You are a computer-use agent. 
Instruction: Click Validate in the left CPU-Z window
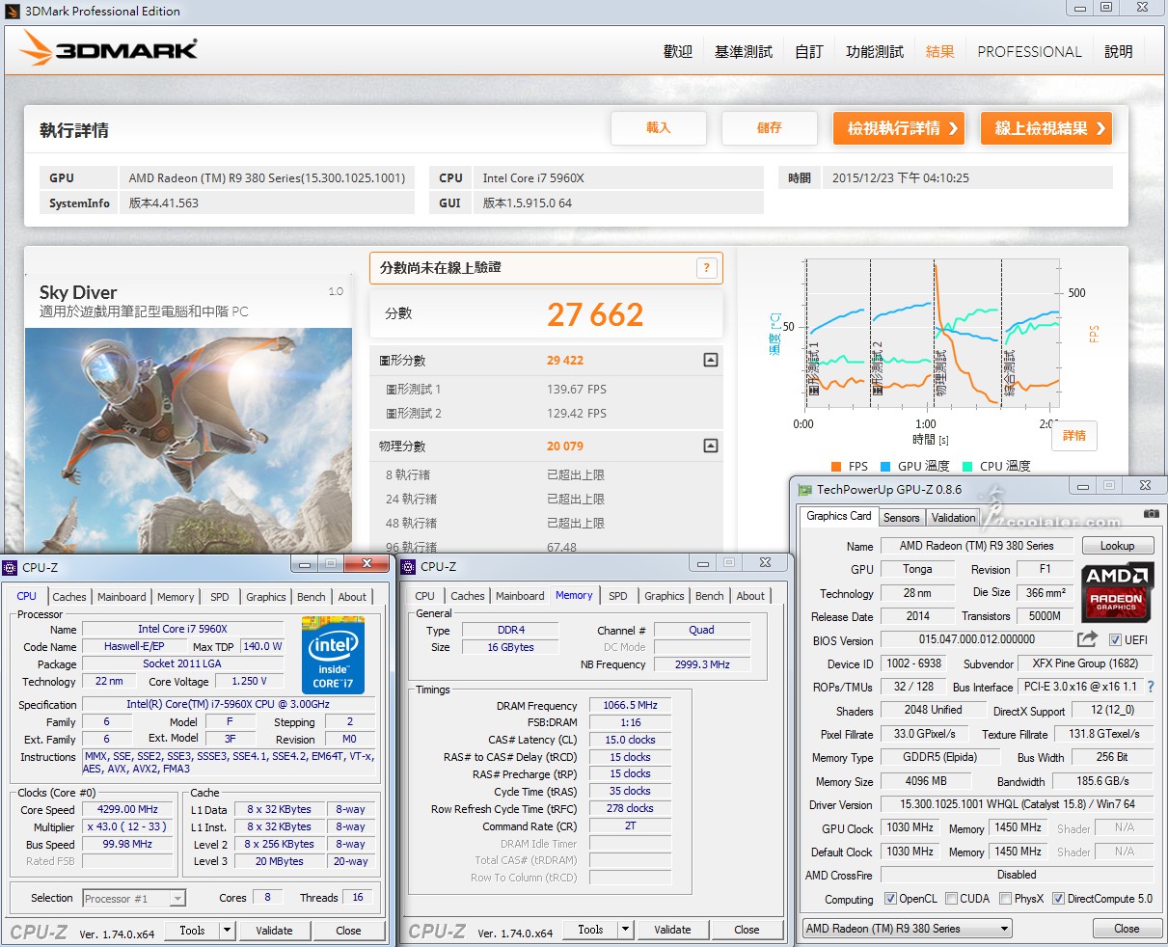coord(274,931)
